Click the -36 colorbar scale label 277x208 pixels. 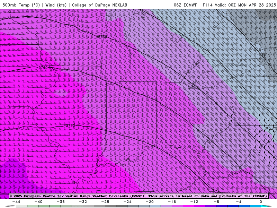click(x=61, y=202)
